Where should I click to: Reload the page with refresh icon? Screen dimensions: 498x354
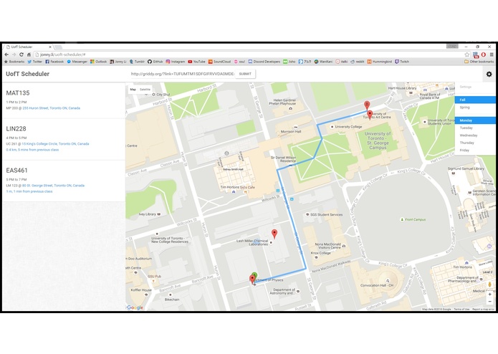(21, 54)
